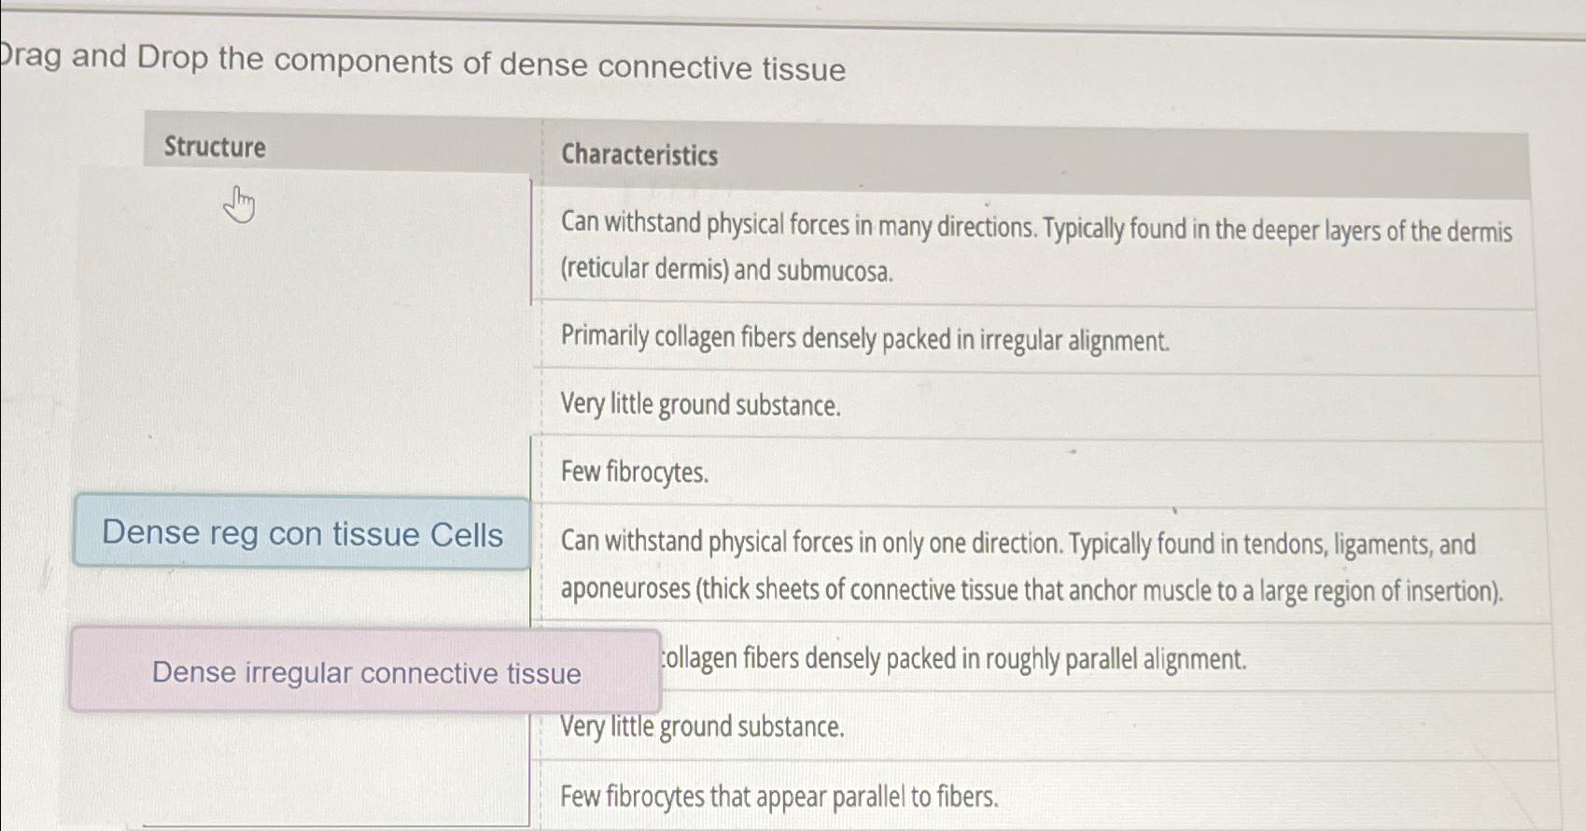The image size is (1586, 831).
Task: Select the second 'Very little ground substance' row
Action: coord(703,726)
